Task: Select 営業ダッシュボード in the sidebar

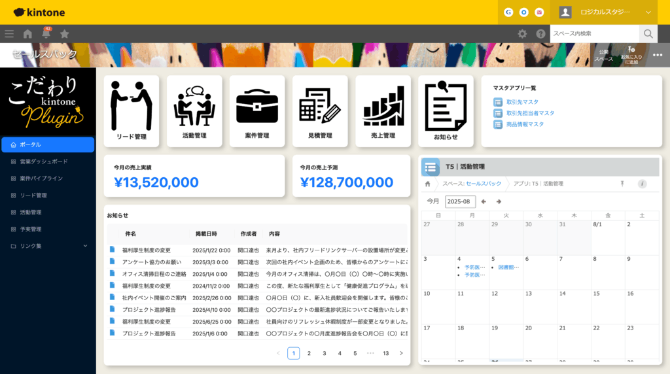Action: coord(43,161)
